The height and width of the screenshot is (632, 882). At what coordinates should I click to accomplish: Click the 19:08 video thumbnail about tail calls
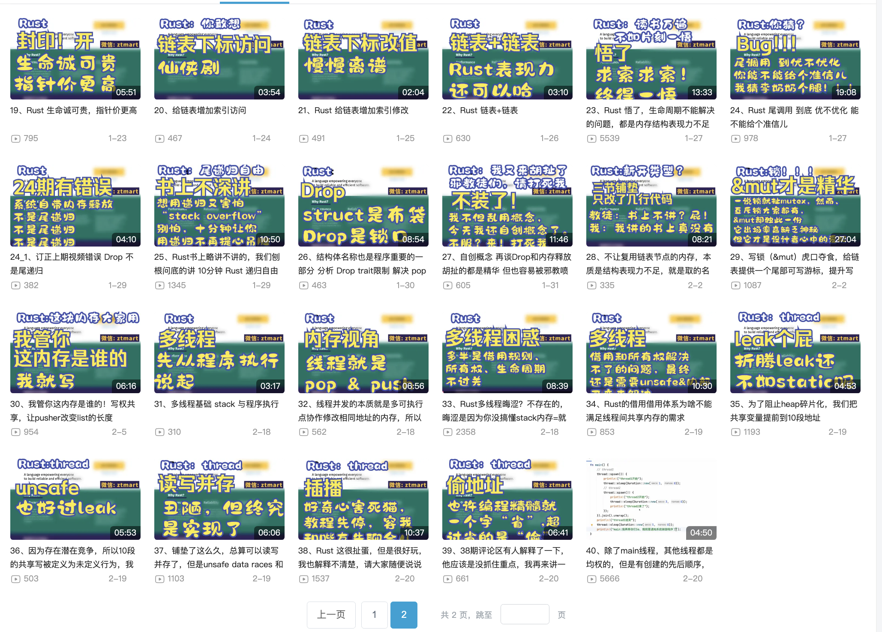tap(795, 59)
